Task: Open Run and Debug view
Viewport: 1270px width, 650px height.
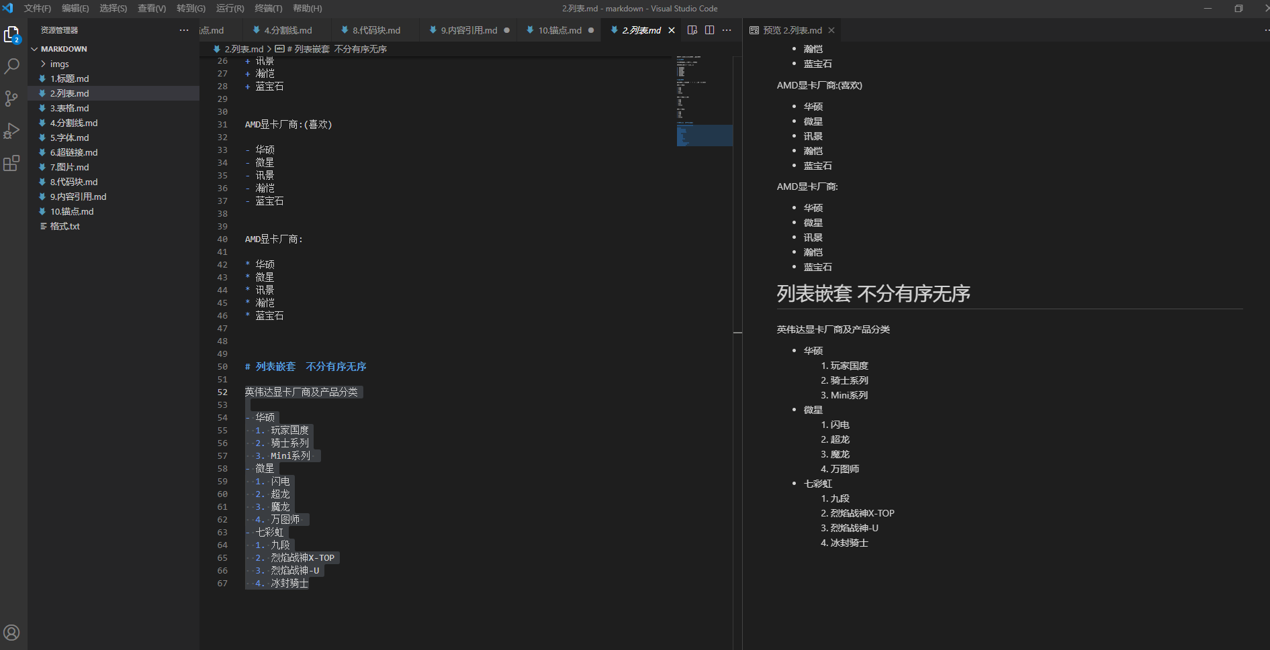Action: 12,131
